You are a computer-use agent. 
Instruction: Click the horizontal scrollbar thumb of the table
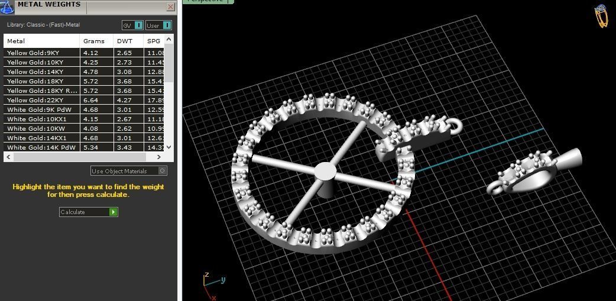[80, 157]
